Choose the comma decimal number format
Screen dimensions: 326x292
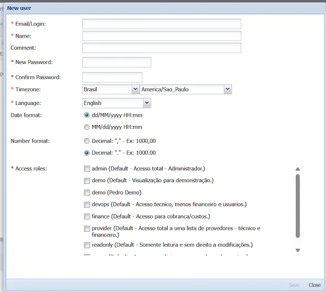click(87, 141)
